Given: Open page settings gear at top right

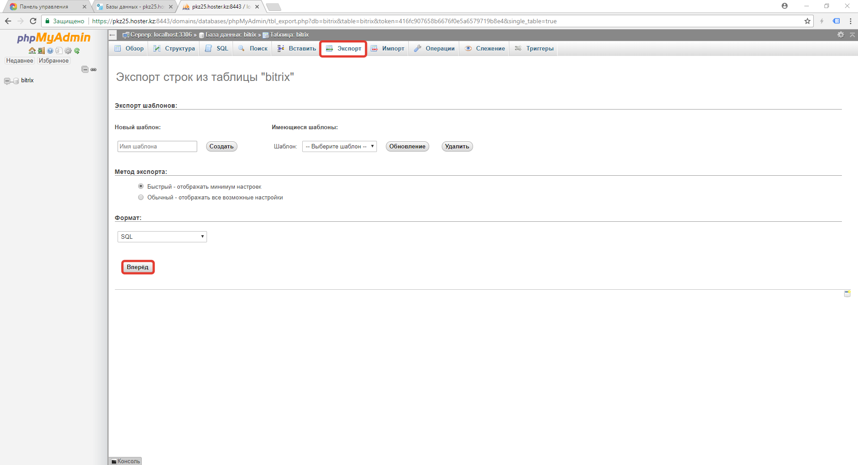Looking at the screenshot, I should coord(841,35).
